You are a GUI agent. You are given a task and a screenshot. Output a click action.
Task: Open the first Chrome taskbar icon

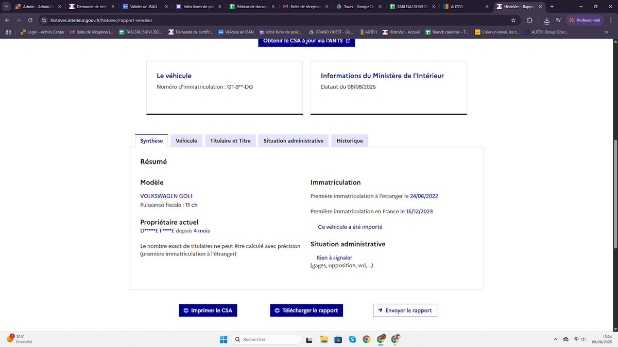[x=366, y=339]
